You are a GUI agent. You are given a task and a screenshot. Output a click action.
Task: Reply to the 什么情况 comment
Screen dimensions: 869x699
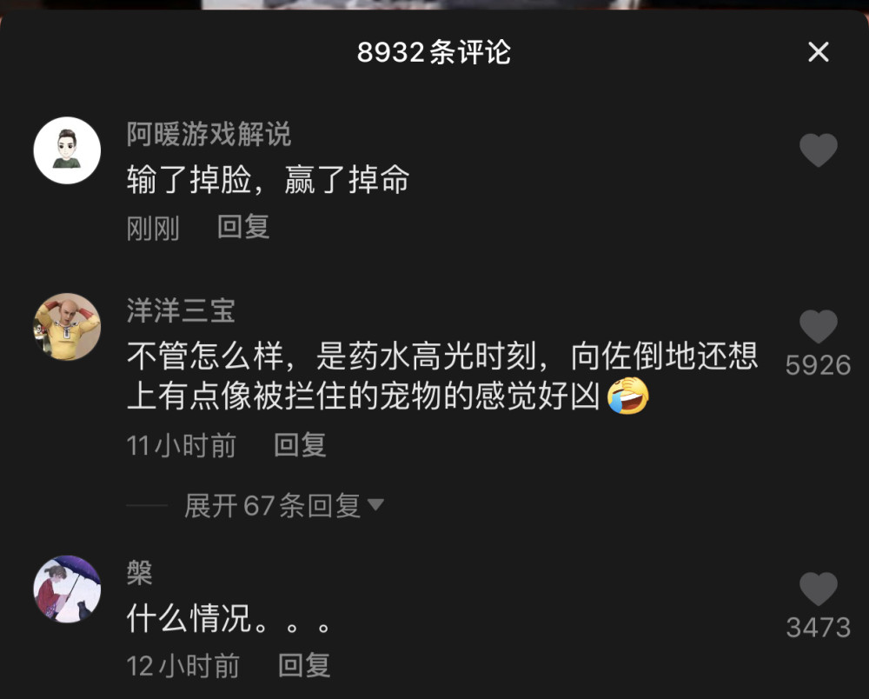tap(303, 666)
